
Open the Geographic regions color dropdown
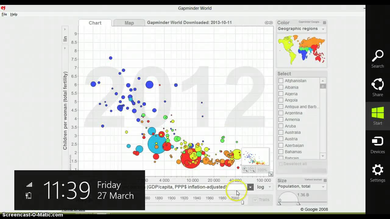click(x=301, y=29)
